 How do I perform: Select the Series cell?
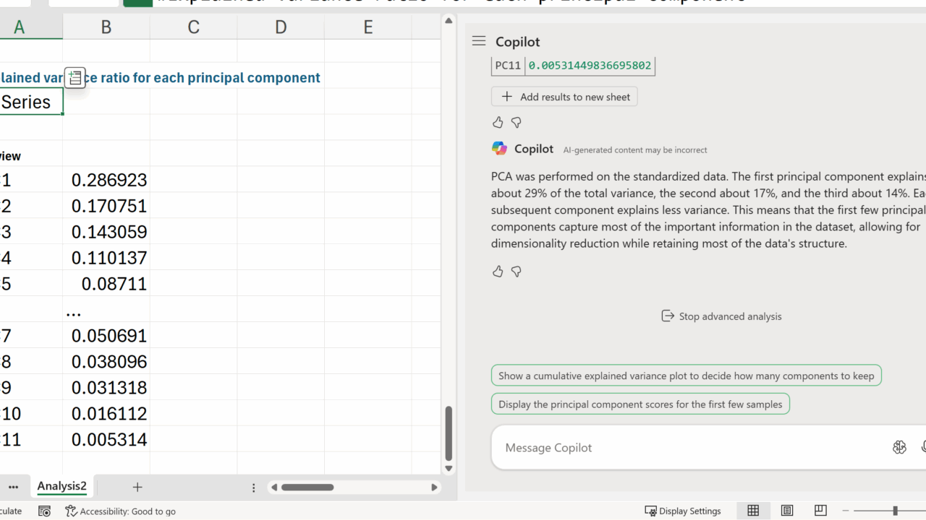click(31, 102)
